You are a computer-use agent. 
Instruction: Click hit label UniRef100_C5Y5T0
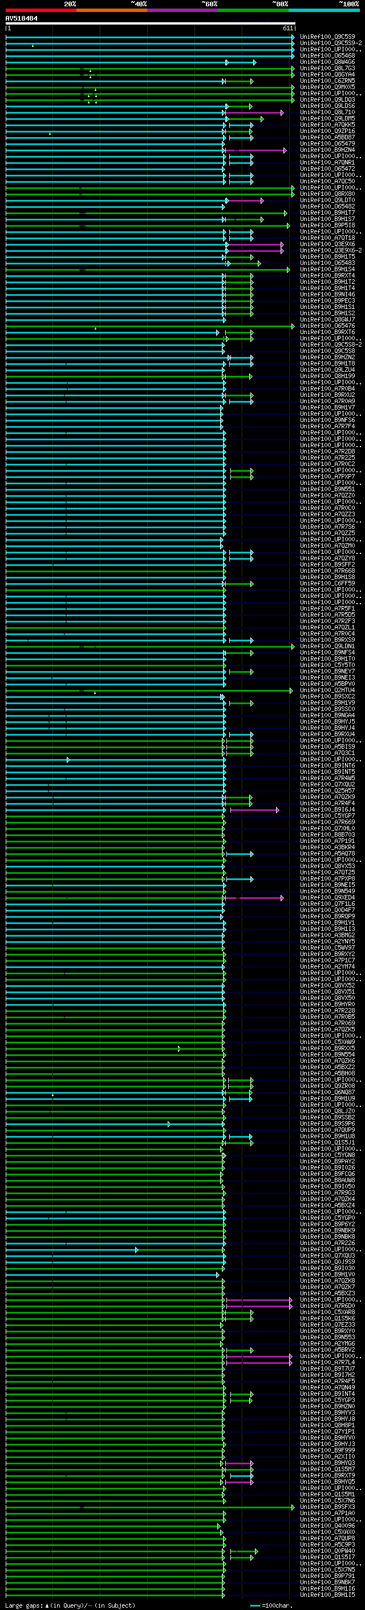tap(327, 665)
